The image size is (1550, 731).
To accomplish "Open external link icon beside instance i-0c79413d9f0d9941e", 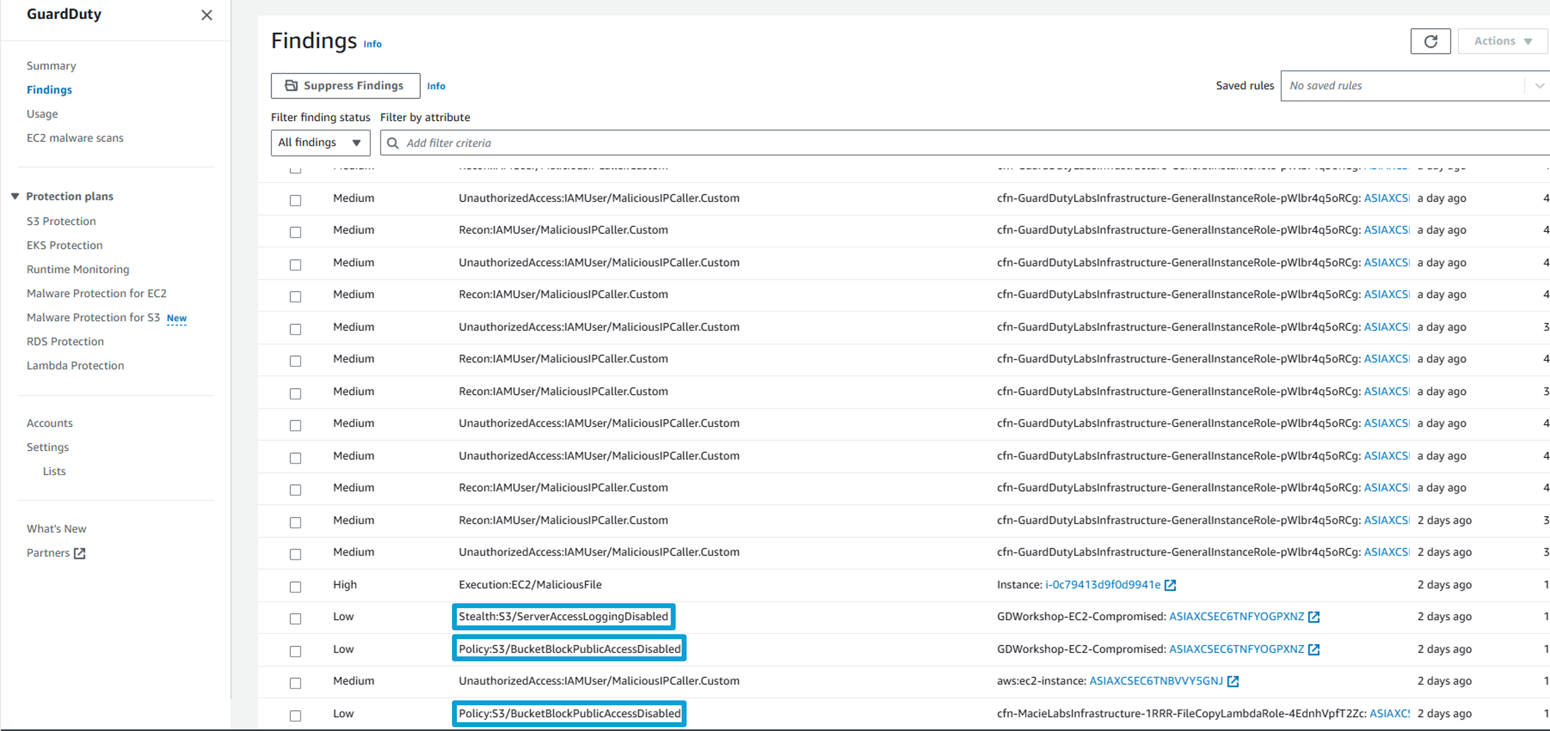I will (x=1170, y=585).
